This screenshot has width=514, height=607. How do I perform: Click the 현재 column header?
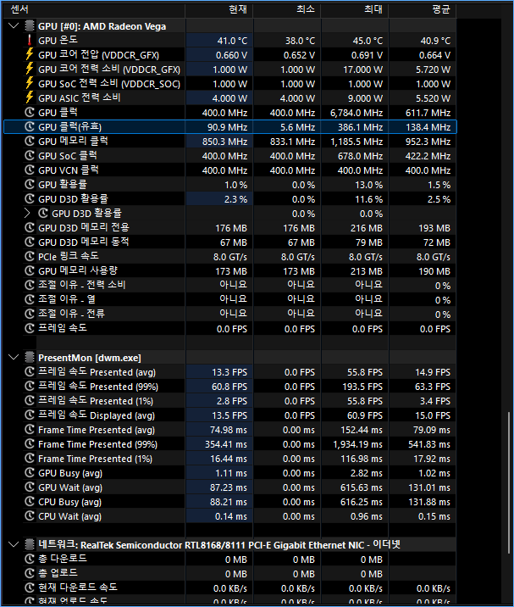pos(219,9)
